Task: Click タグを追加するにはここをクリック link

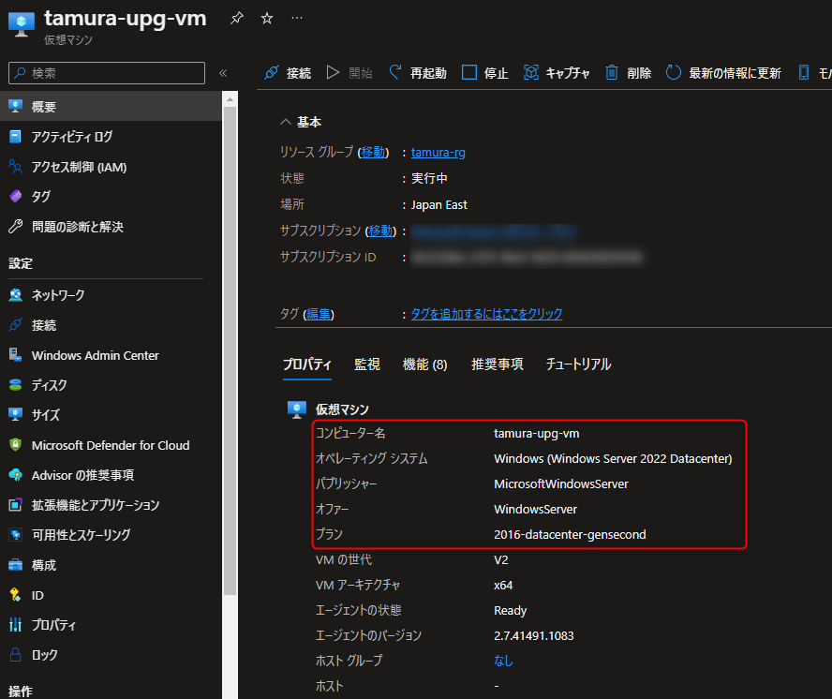Action: 486,314
